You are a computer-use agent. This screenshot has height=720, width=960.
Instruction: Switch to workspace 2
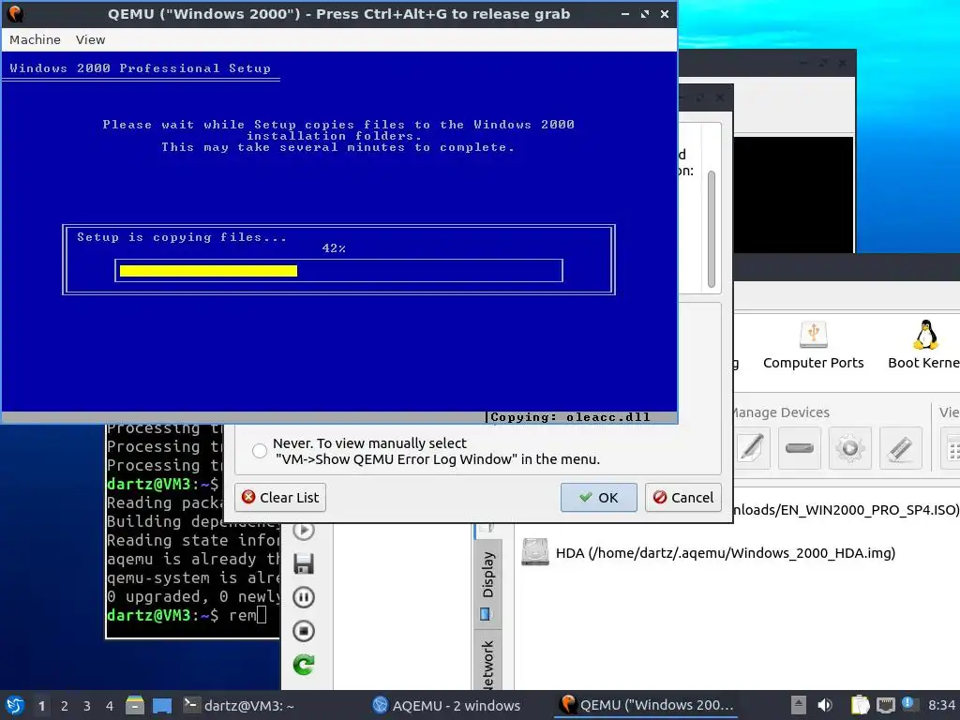pos(65,706)
